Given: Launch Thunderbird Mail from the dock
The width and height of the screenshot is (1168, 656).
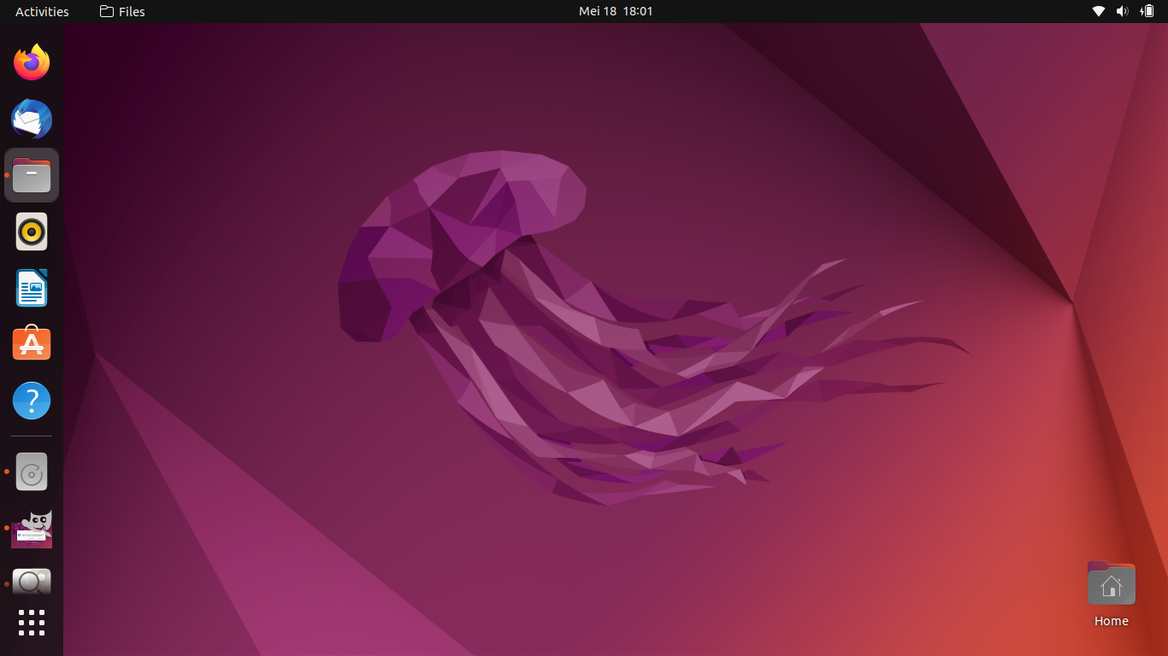Looking at the screenshot, I should click(x=32, y=119).
